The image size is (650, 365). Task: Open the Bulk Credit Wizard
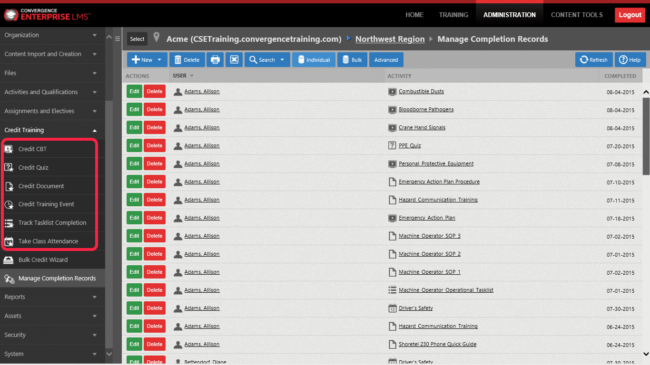pyautogui.click(x=43, y=259)
